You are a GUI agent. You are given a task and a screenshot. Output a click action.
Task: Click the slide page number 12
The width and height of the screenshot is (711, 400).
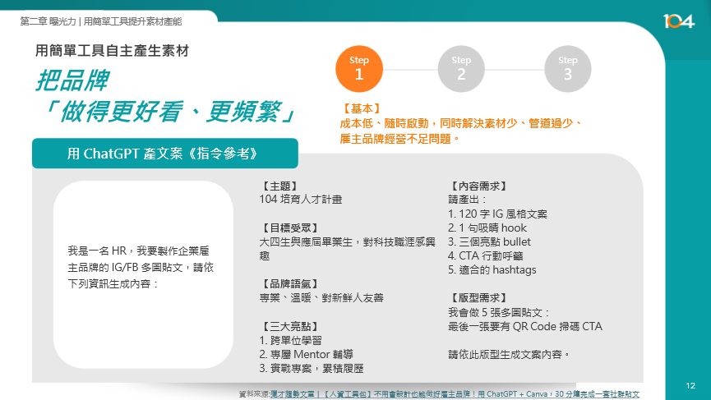pos(690,385)
